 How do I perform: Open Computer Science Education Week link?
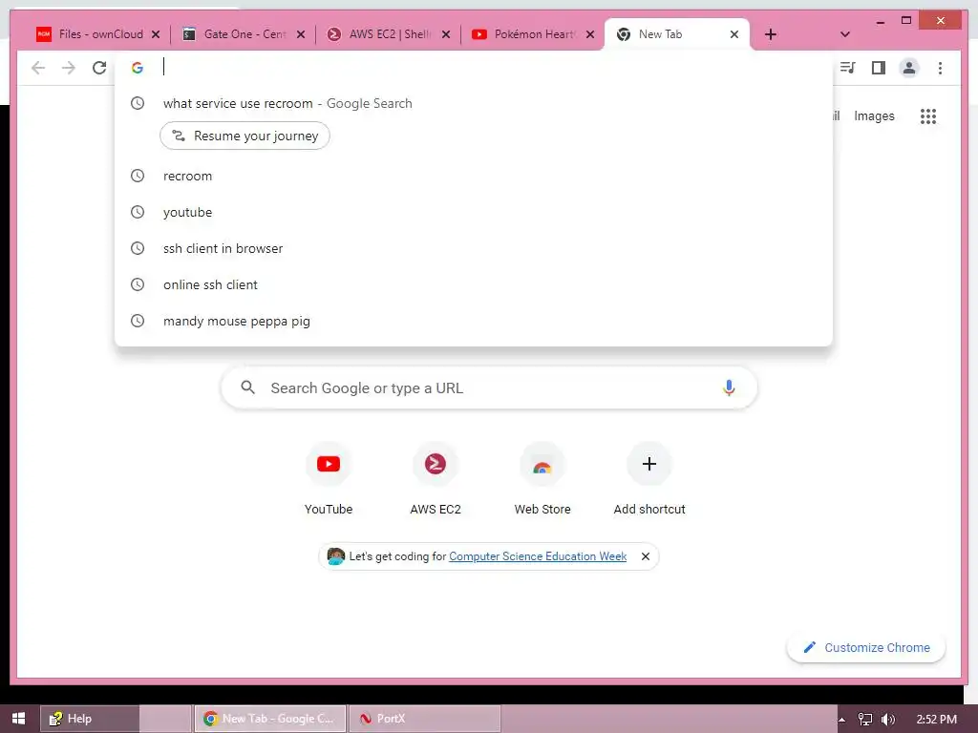(x=538, y=556)
